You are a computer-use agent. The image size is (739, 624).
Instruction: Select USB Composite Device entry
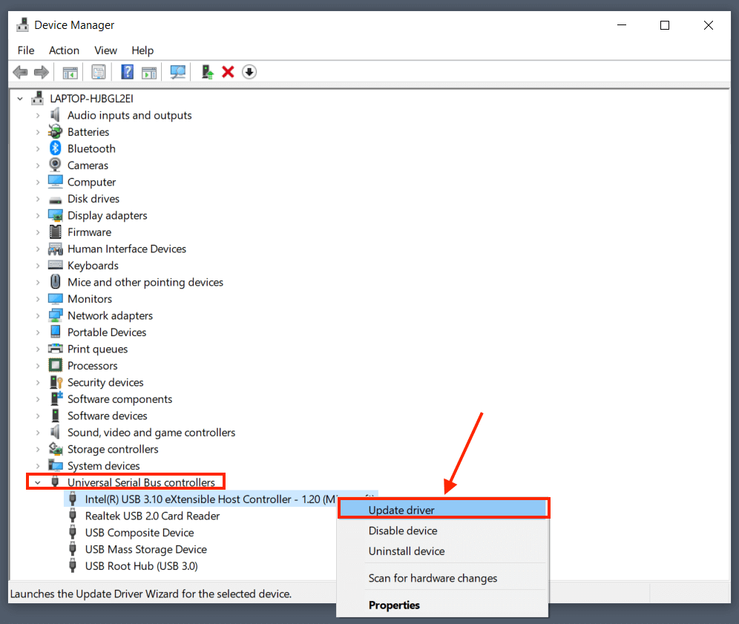[139, 533]
